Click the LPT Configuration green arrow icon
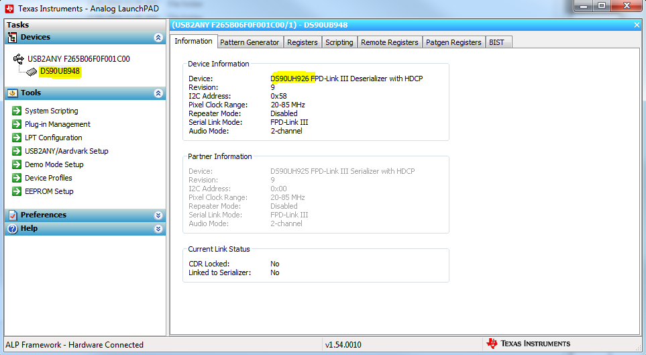Image resolution: width=646 pixels, height=355 pixels. point(17,138)
